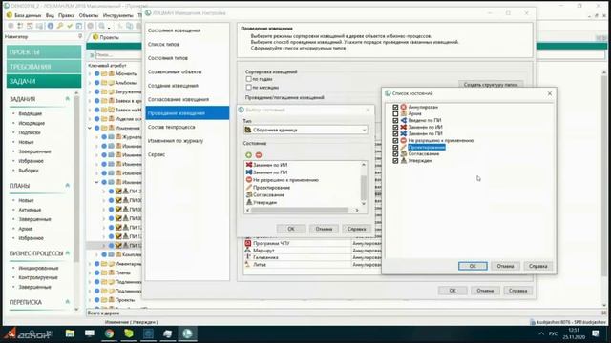Open the Инструменты menu
Screen dimensions: 611x343
pyautogui.click(x=117, y=15)
